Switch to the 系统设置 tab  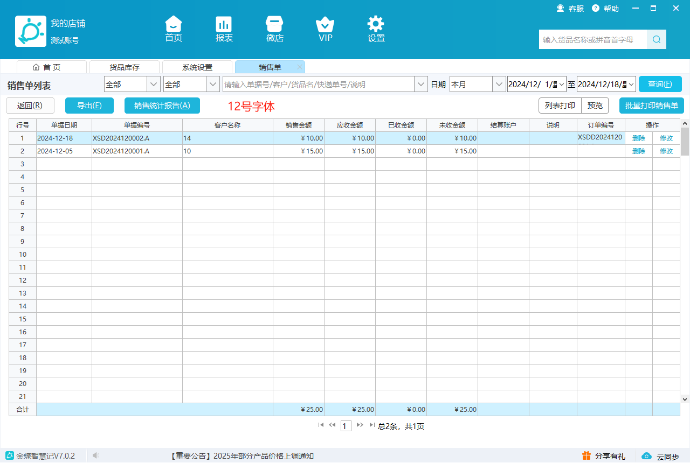tap(197, 67)
